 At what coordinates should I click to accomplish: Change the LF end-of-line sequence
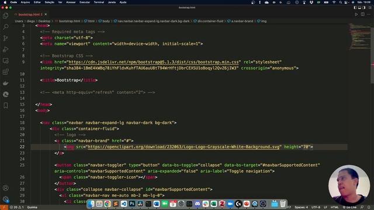(325, 208)
